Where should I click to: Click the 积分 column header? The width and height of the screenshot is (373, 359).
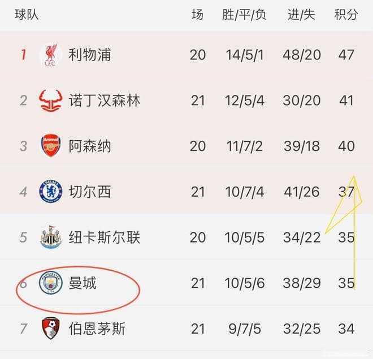pos(346,15)
